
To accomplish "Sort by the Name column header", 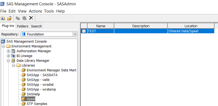I will tap(101, 26).
